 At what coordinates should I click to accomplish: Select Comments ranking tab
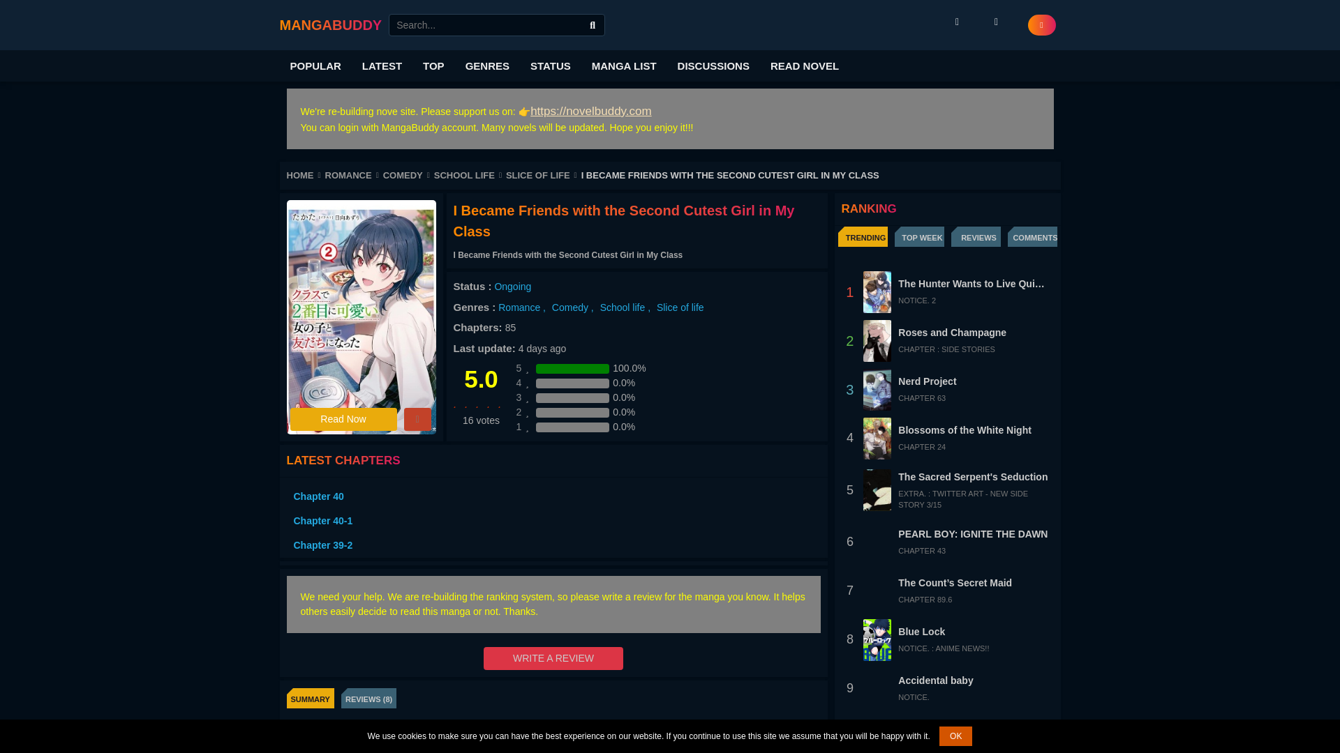(1033, 237)
